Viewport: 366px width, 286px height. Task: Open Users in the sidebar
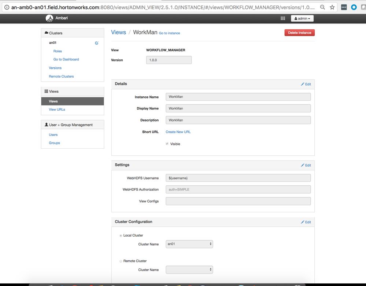[x=53, y=135]
